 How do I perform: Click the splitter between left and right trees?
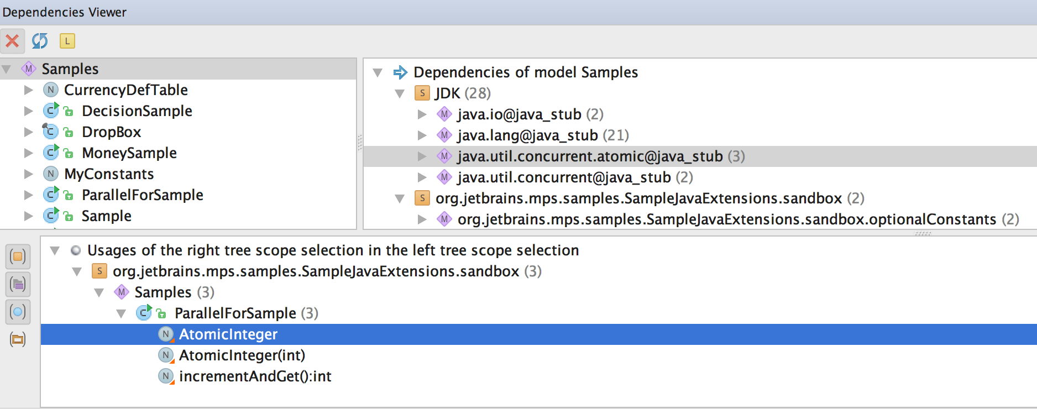pos(360,143)
